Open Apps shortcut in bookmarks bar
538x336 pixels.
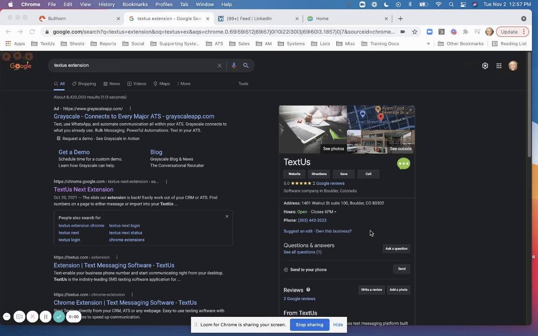pyautogui.click(x=15, y=43)
